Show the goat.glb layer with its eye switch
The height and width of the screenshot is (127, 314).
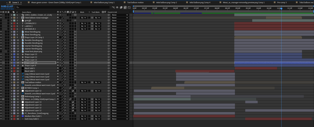tap(1, 20)
